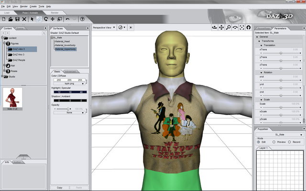Image resolution: width=306 pixels, height=191 pixels.
Task: Select the Edit mode radio button
Action: pyautogui.click(x=259, y=142)
